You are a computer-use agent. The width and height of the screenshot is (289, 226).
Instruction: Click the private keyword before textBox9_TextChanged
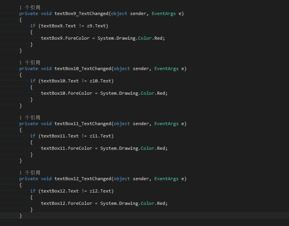coord(29,13)
